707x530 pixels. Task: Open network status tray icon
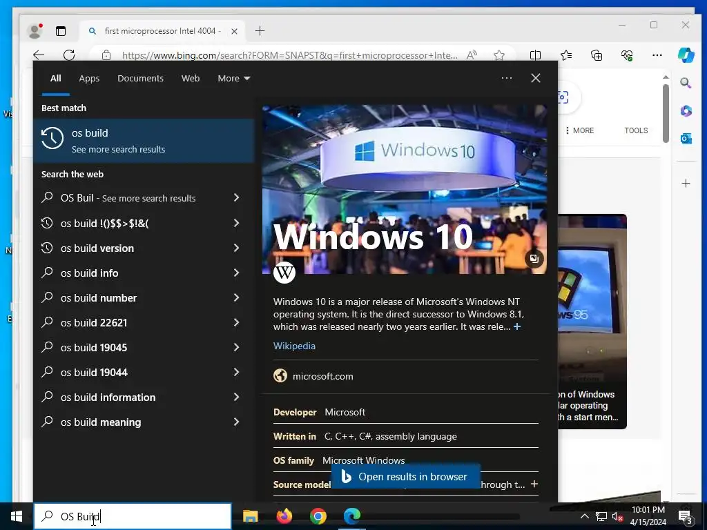pyautogui.click(x=601, y=516)
